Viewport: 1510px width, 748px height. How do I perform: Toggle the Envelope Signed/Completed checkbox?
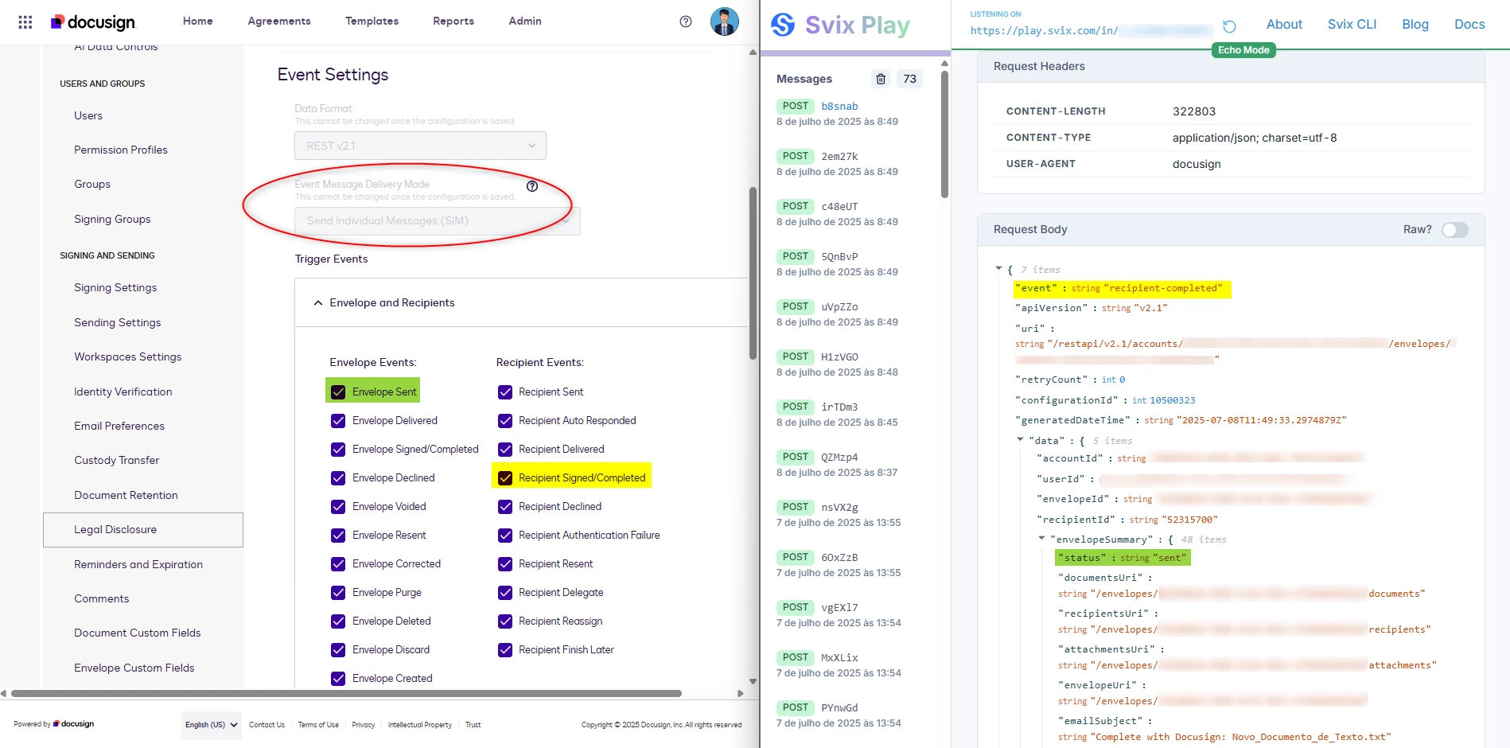click(338, 450)
